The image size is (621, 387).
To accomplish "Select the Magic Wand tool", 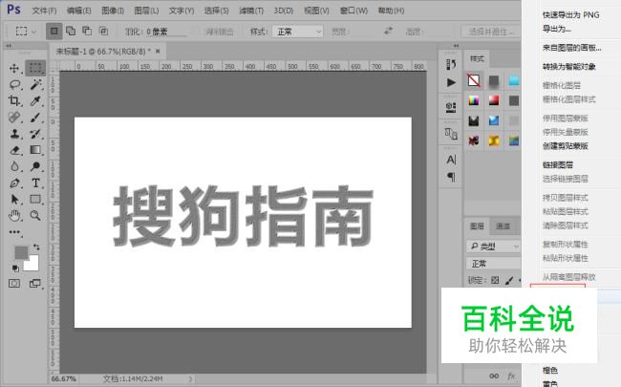I will tap(35, 84).
